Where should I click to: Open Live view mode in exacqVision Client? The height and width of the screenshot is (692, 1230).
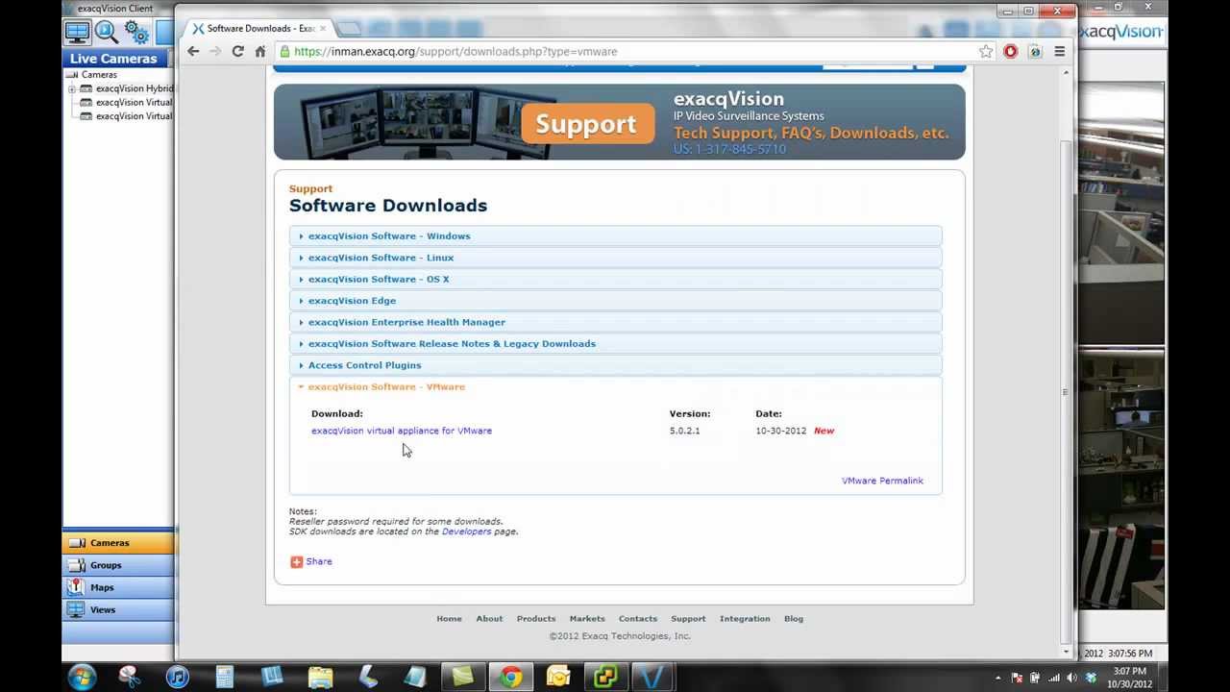point(77,32)
